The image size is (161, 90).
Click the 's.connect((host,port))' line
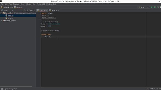[51, 30]
